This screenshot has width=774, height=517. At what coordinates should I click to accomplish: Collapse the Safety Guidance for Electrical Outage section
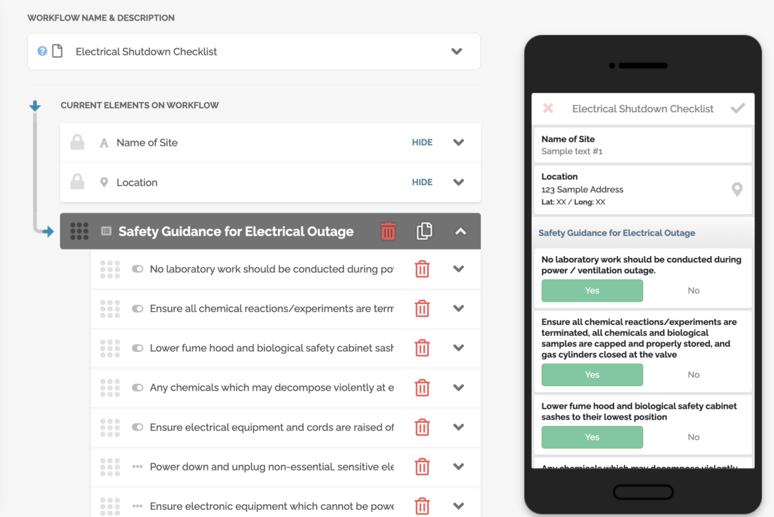461,230
